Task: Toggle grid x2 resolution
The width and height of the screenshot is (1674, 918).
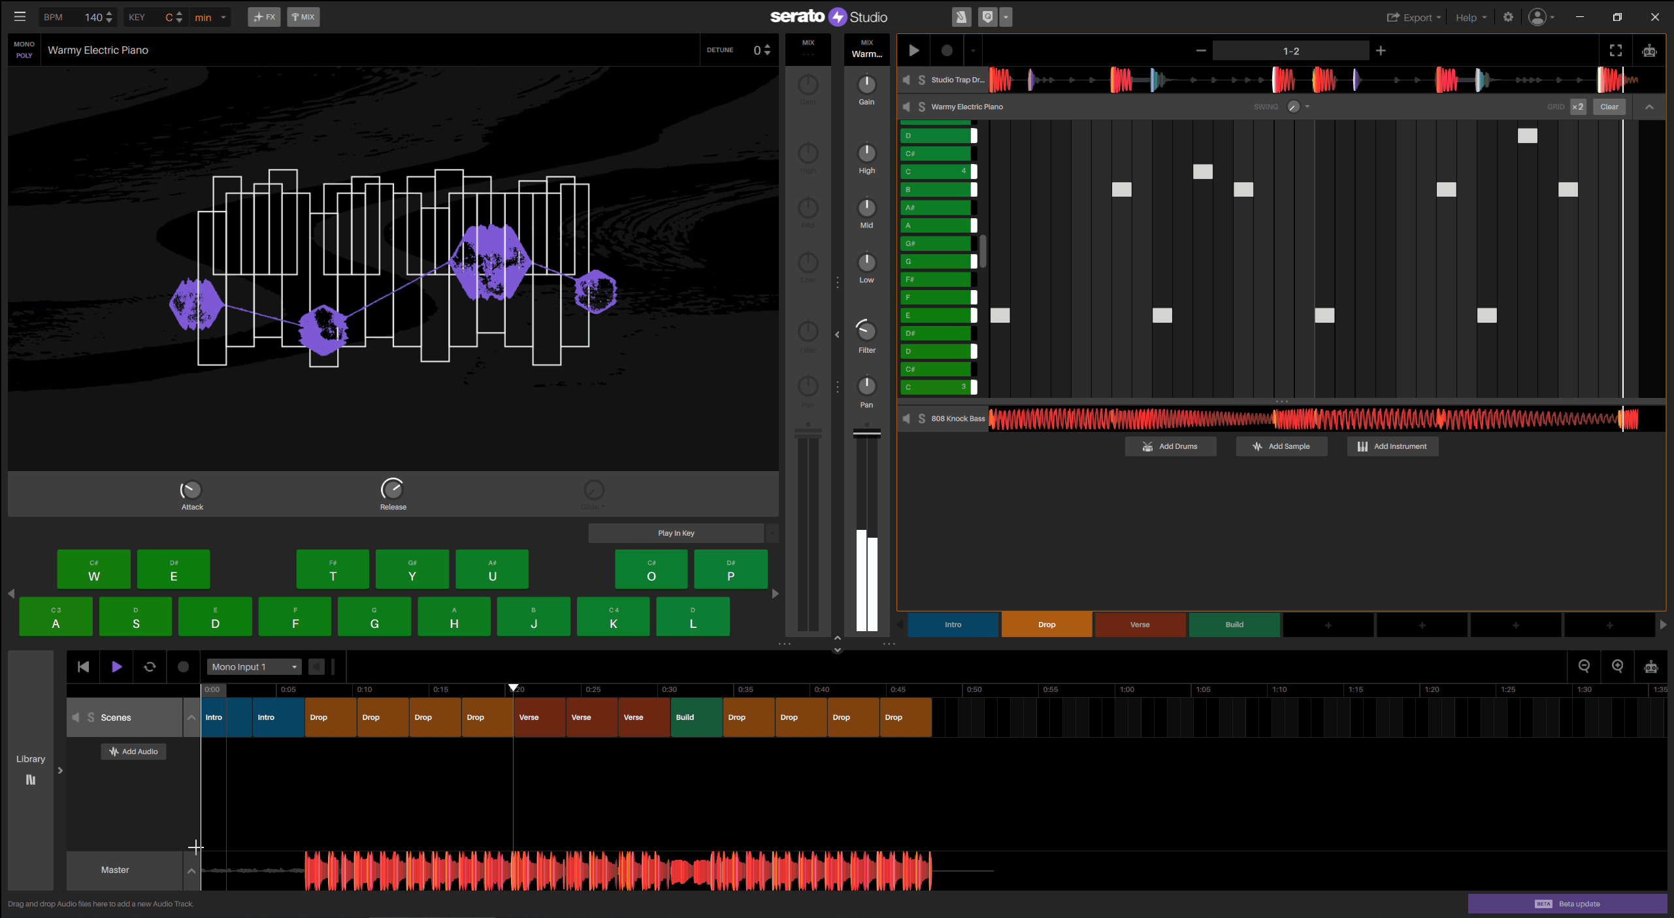Action: click(1577, 107)
